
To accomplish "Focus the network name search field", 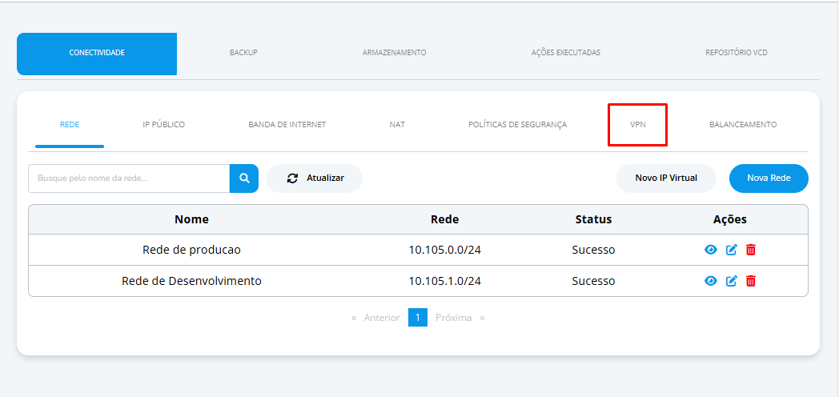I will pos(129,178).
